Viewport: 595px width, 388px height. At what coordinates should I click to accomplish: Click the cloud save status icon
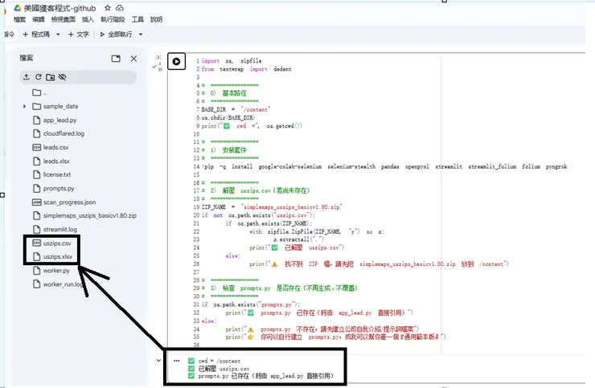point(120,7)
